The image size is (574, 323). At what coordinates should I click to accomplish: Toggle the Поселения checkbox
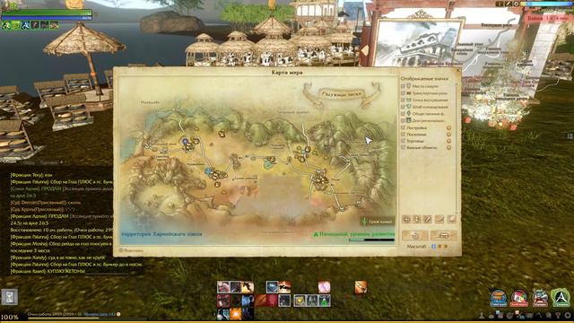pyautogui.click(x=403, y=135)
